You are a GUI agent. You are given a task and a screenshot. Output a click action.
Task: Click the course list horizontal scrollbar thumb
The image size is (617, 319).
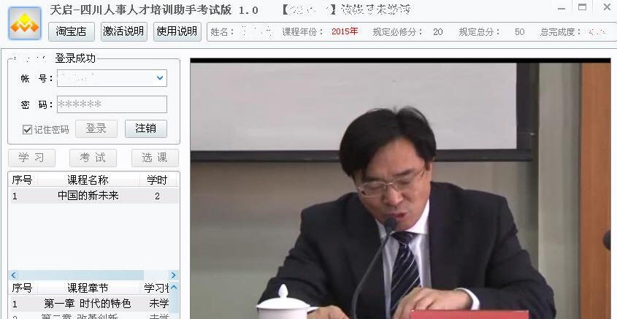click(81, 275)
